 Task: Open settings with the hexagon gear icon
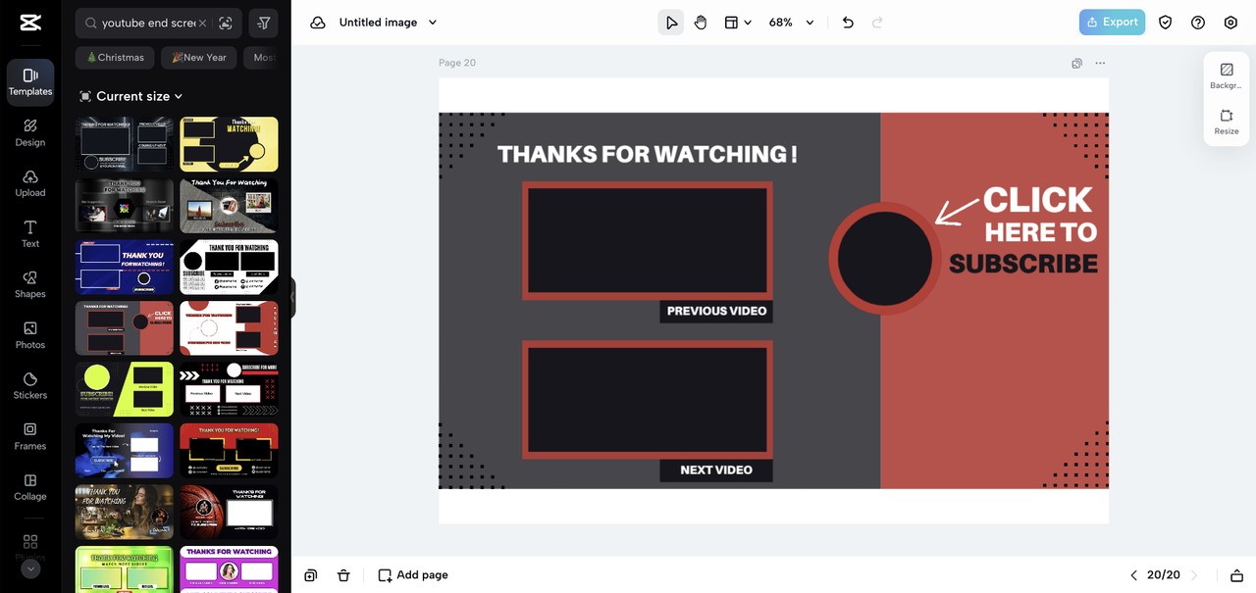tap(1230, 23)
